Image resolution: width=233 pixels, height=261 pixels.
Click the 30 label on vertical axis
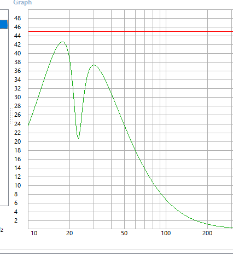[18, 97]
